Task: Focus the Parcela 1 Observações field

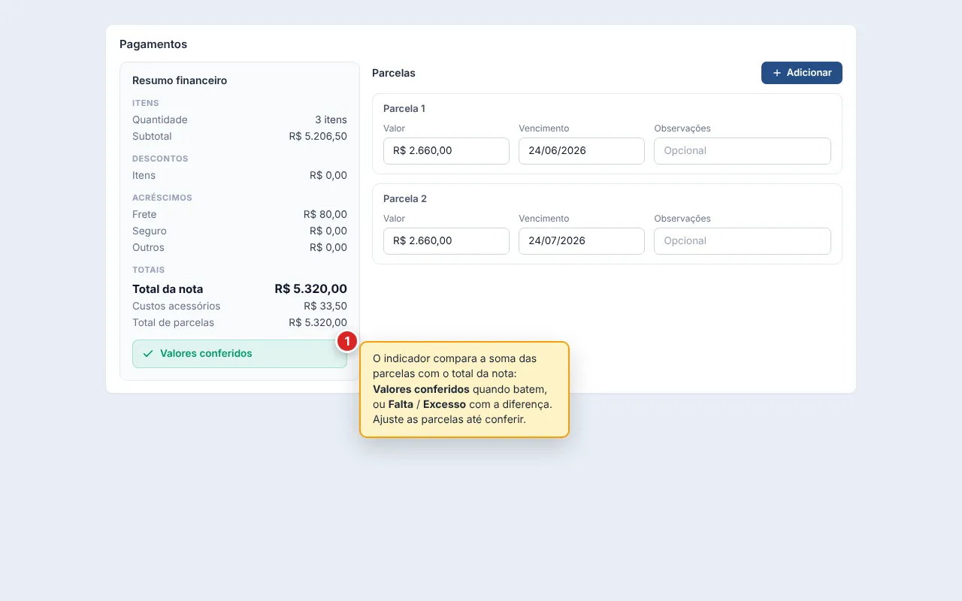Action: 743,151
